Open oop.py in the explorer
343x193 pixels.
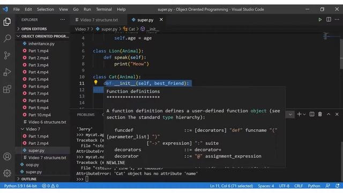32,165
